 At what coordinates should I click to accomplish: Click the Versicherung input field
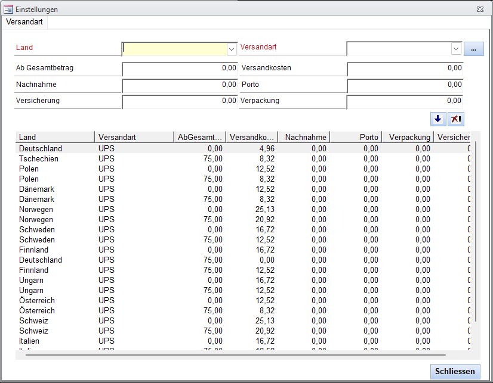coord(180,101)
